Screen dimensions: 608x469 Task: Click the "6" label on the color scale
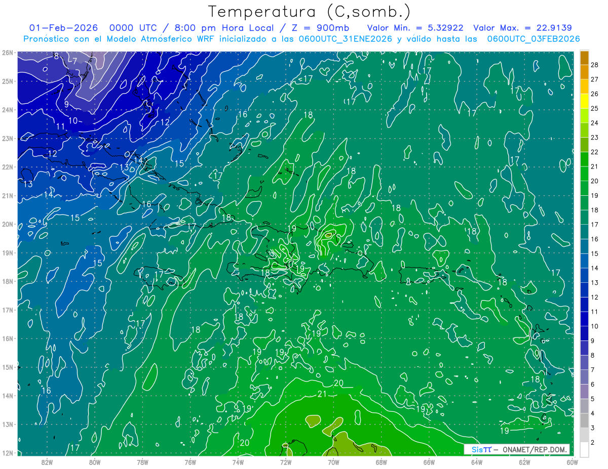point(593,385)
